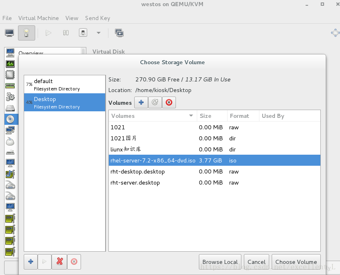Image resolution: width=340 pixels, height=275 pixels.
Task: Add new volume plus button
Action: coord(141,102)
